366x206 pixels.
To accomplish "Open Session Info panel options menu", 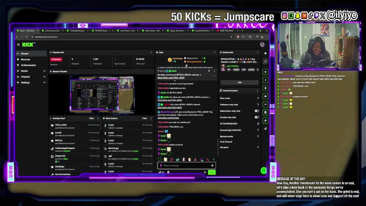I will click(x=151, y=52).
